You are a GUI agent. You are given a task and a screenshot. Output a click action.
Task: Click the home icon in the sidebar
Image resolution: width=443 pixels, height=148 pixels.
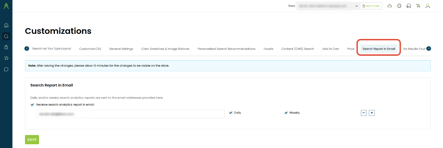6,25
